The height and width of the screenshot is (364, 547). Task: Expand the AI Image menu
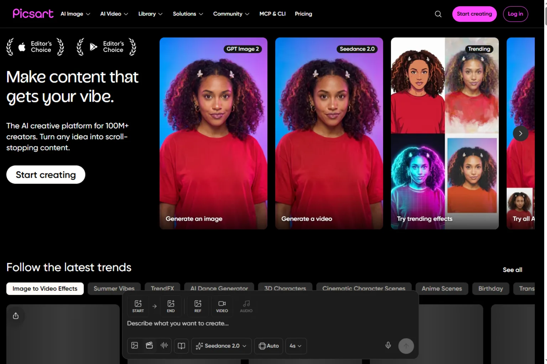tap(75, 14)
